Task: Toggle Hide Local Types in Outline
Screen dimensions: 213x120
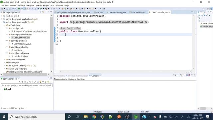Action: (x=199, y=18)
